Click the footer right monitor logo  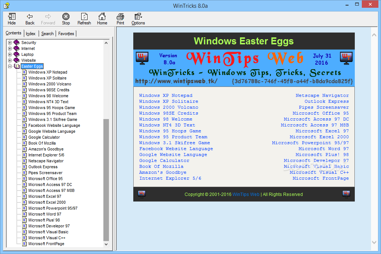[x=346, y=194]
